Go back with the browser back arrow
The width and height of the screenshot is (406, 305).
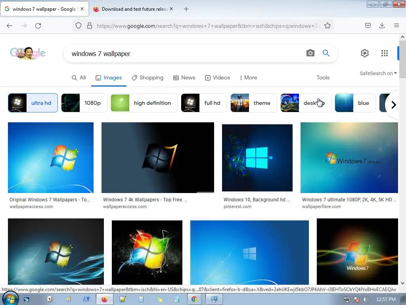10,26
